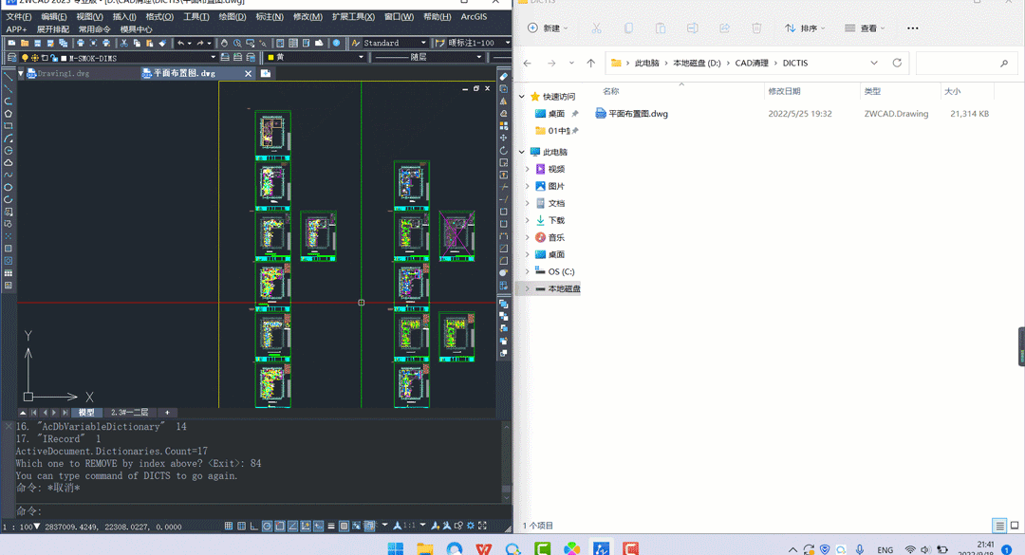1025x555 pixels.
Task: Select the Circle draw tool
Action: coord(9,150)
